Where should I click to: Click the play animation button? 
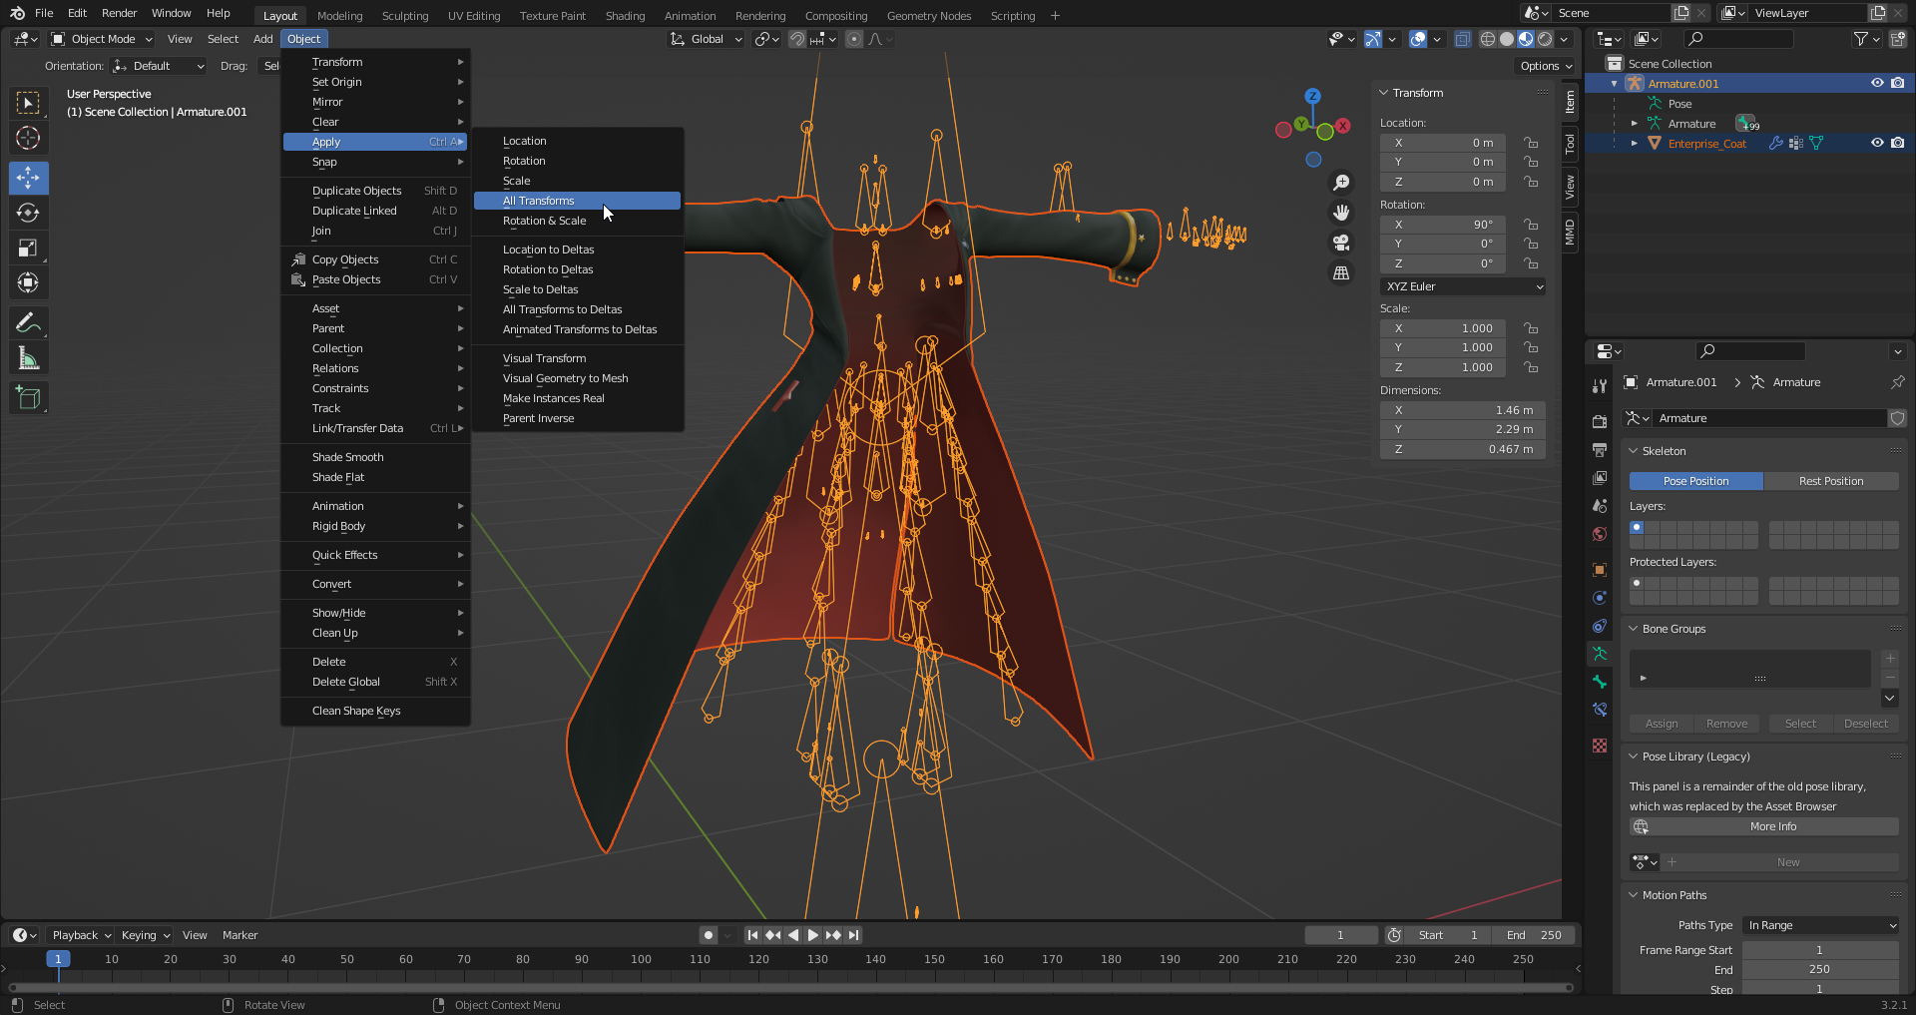pyautogui.click(x=812, y=935)
